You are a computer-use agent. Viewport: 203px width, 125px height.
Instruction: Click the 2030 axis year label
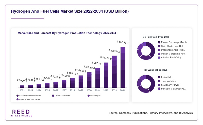pos(89,91)
